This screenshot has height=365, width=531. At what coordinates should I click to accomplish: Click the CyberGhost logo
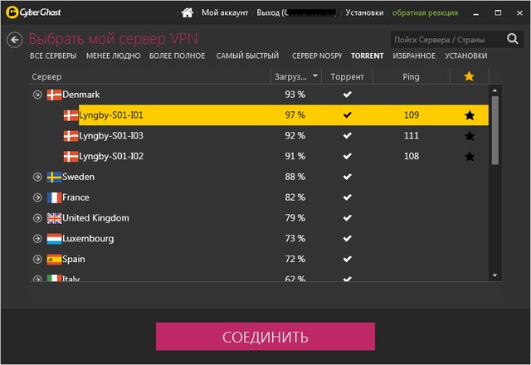(32, 12)
